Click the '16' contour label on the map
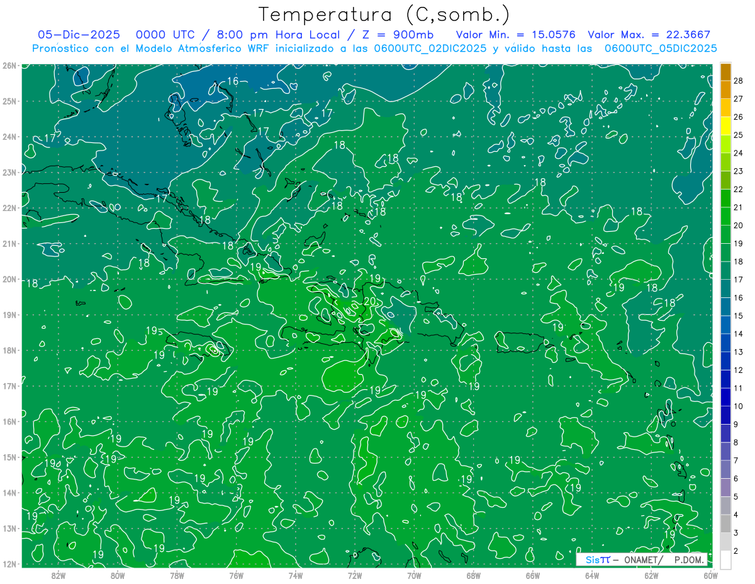 [233, 81]
